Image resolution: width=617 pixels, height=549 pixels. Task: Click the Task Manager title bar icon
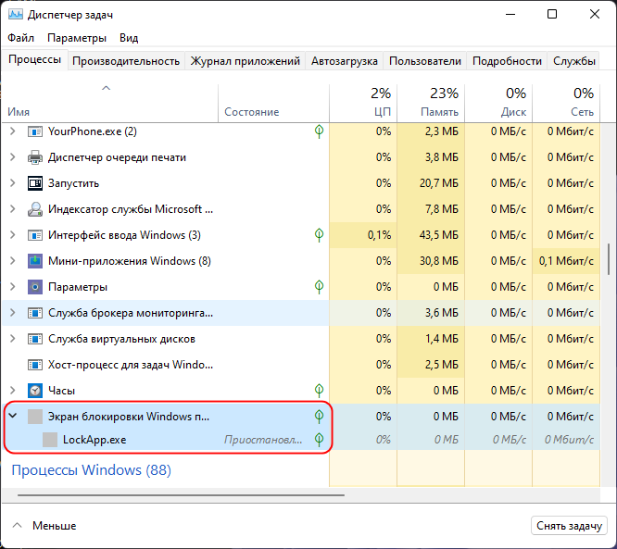pos(16,15)
